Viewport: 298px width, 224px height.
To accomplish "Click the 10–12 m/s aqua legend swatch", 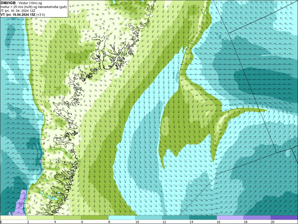I will 149,217.
